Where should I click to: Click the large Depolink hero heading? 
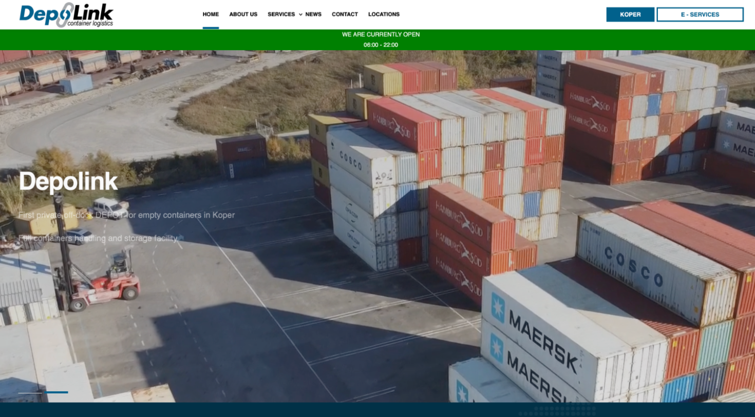tap(68, 182)
